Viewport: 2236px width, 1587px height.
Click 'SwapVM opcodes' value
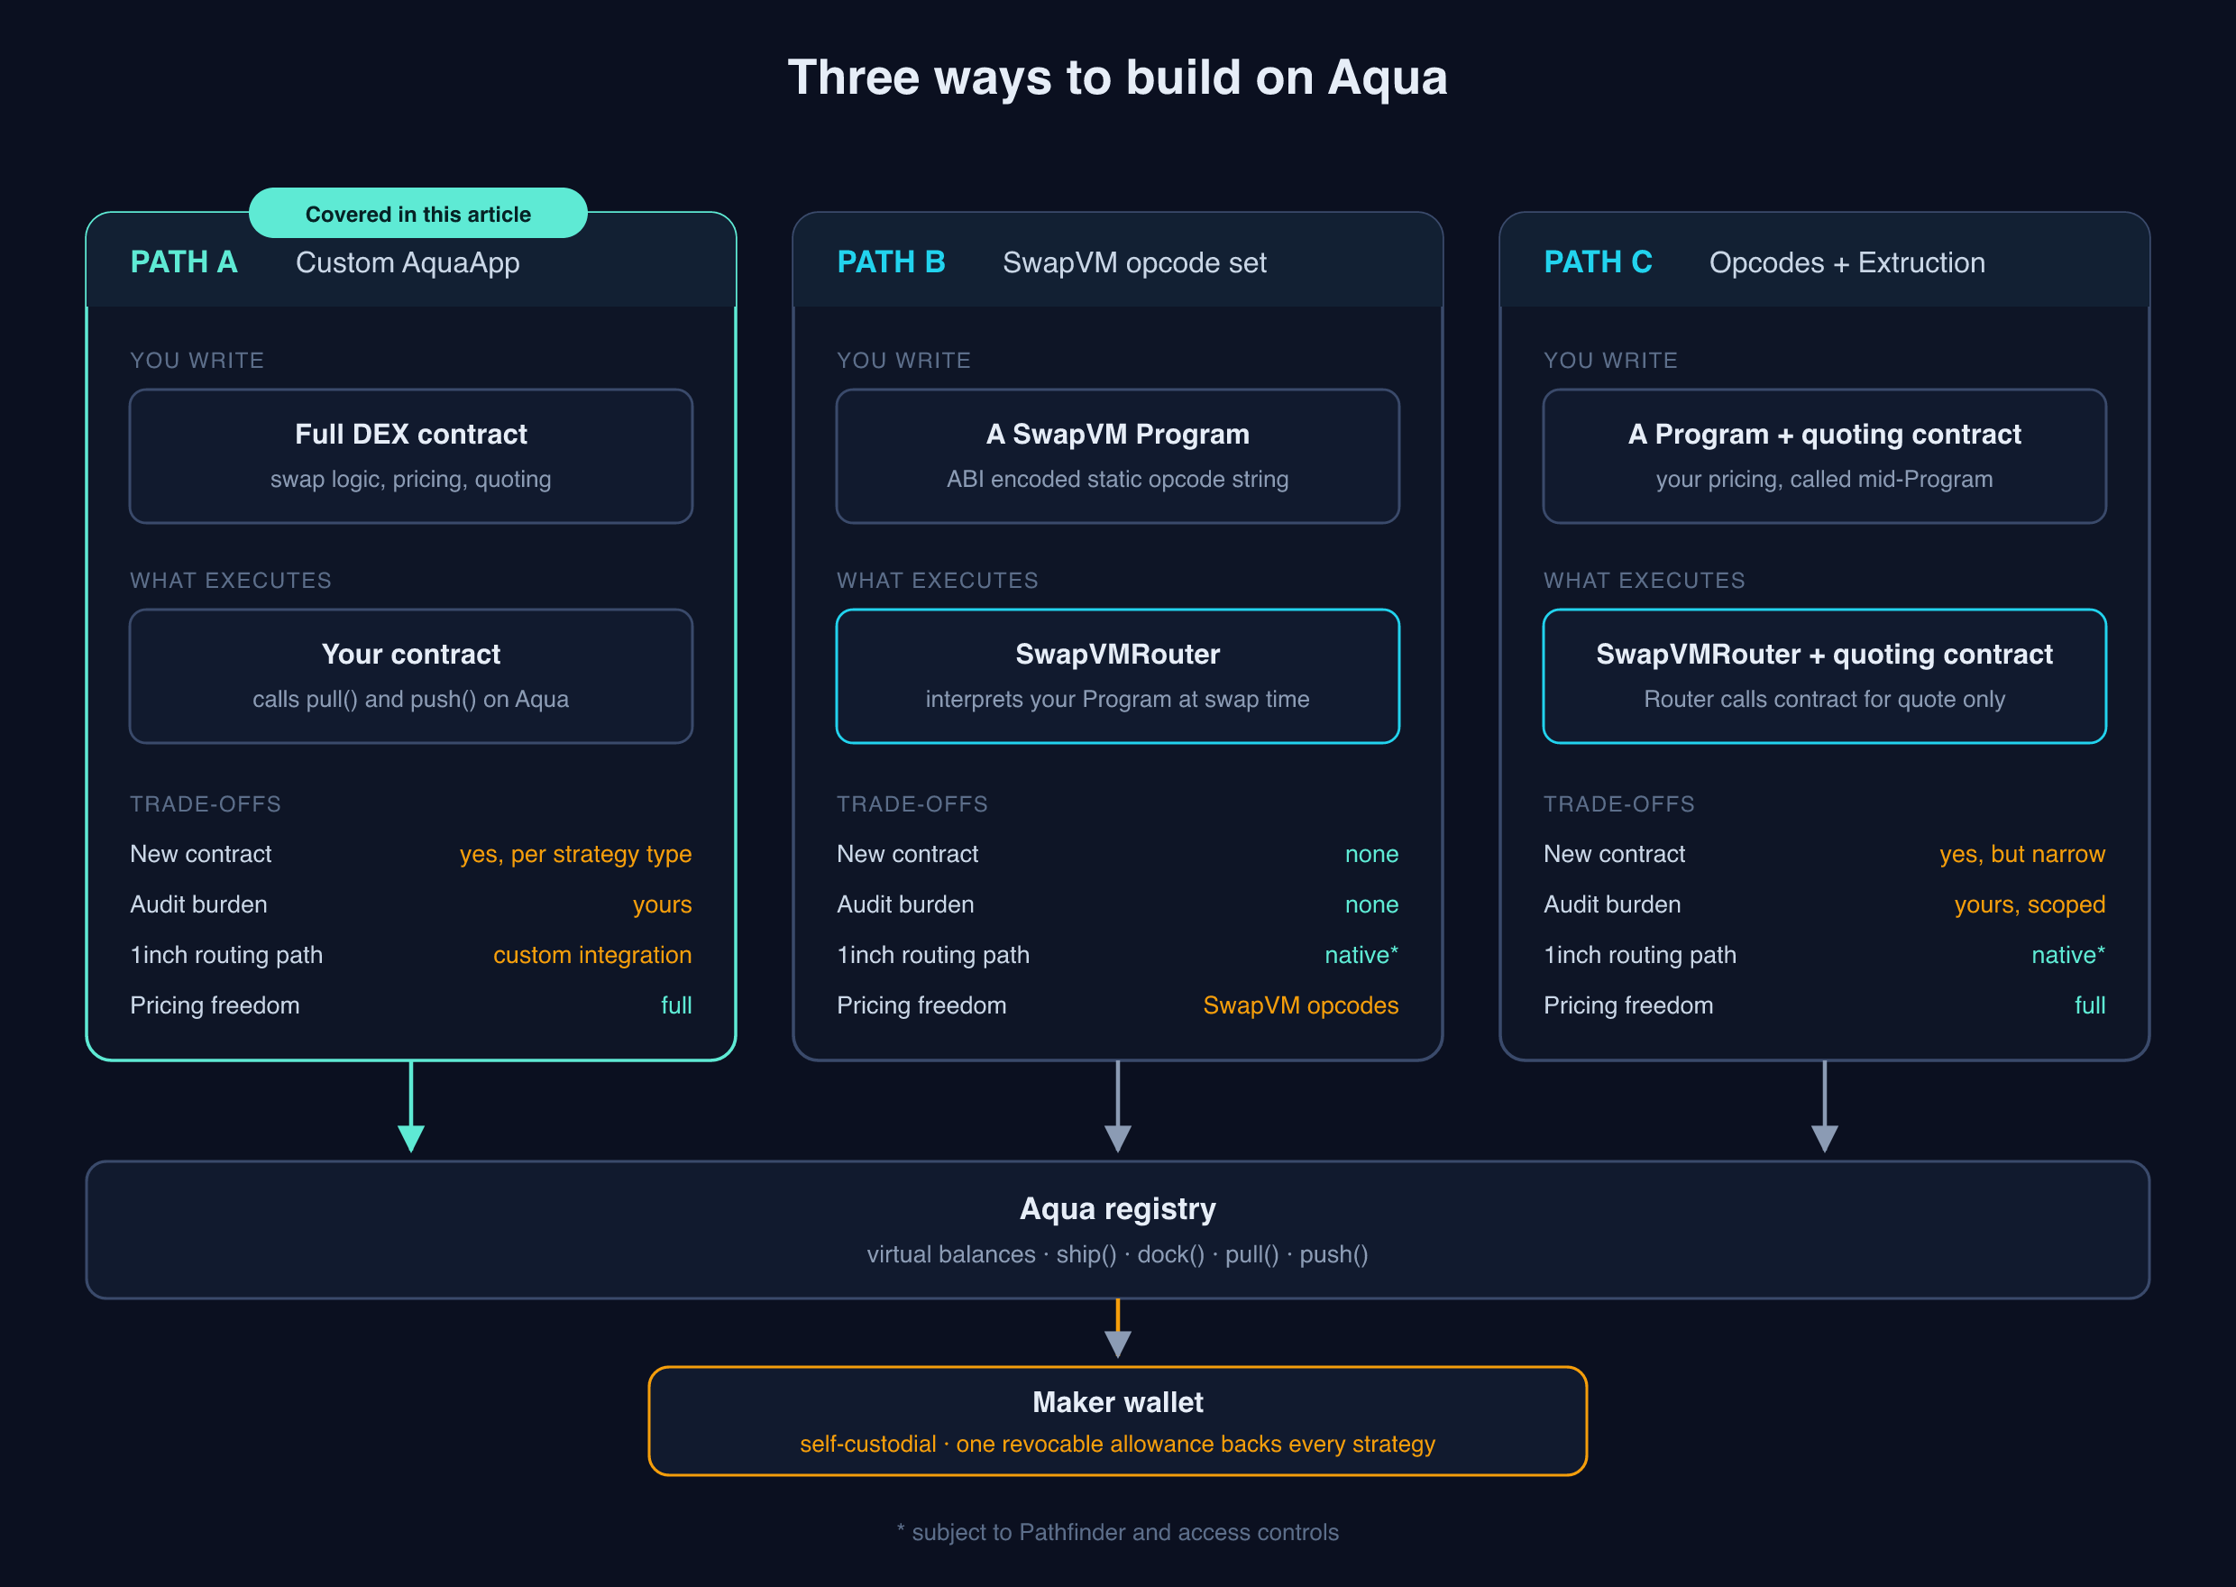[x=1300, y=1005]
